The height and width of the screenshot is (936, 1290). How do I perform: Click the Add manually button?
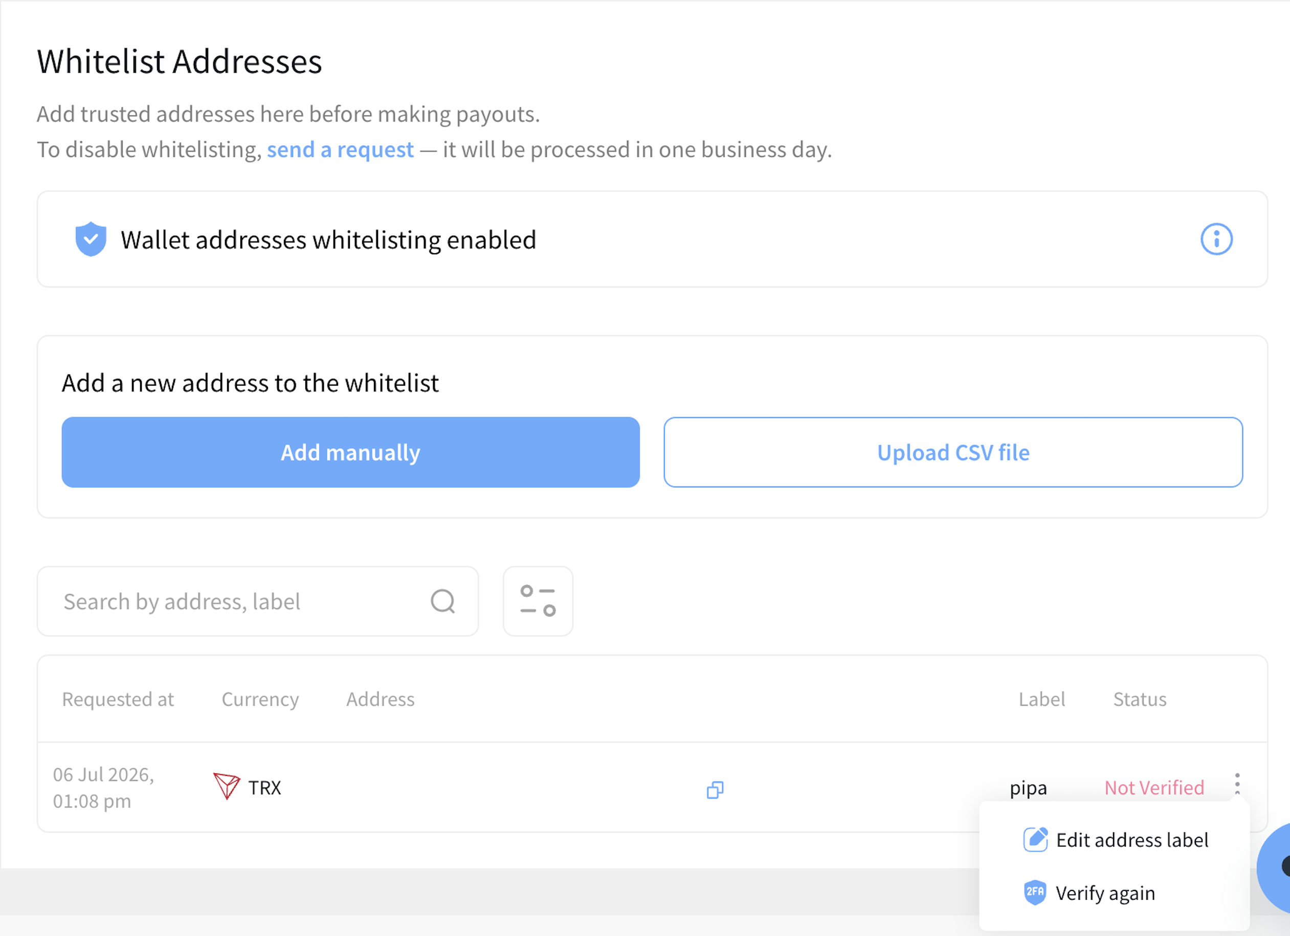(350, 452)
